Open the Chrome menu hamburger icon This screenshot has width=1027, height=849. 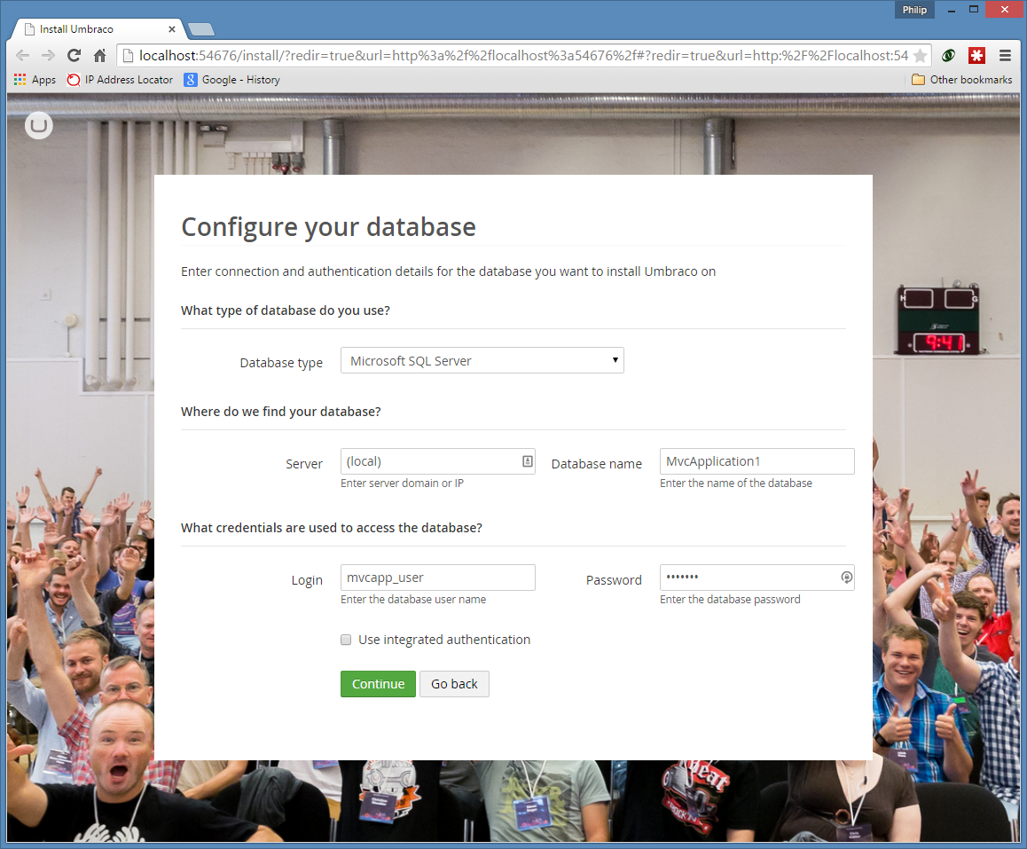point(1005,55)
